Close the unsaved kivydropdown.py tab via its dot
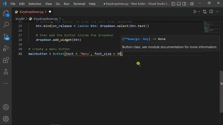The height and width of the screenshot is (125, 223). coord(50,11)
